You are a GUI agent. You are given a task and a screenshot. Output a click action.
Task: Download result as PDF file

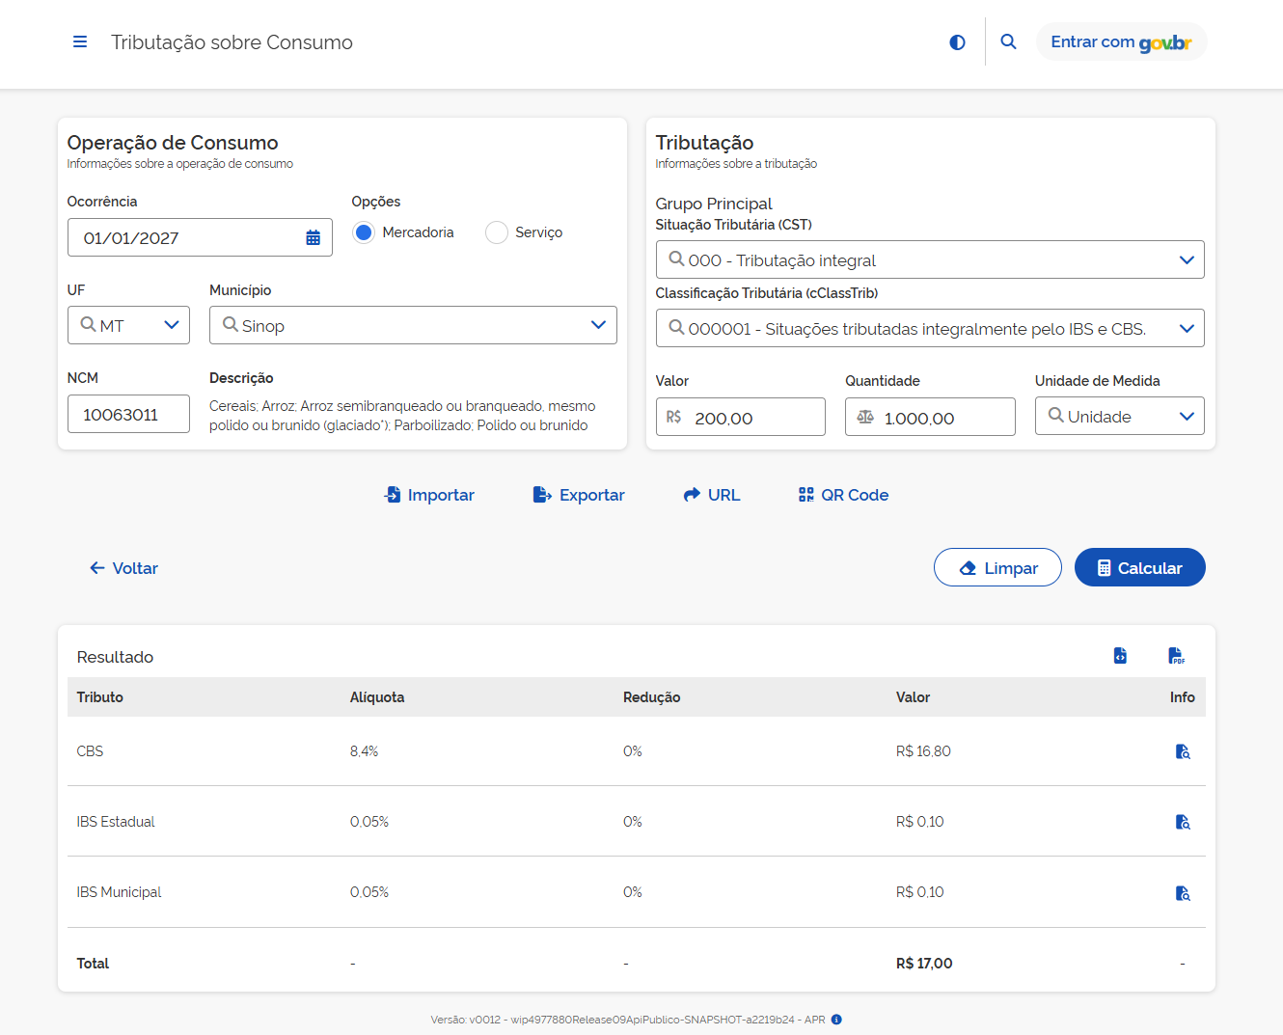pyautogui.click(x=1176, y=656)
